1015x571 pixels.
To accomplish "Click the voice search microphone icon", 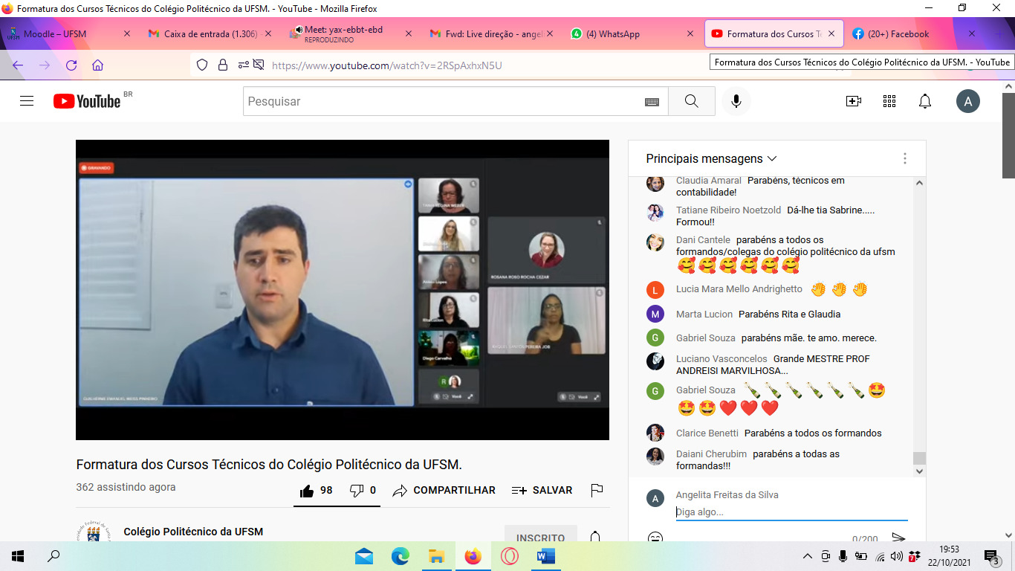I will coord(736,101).
